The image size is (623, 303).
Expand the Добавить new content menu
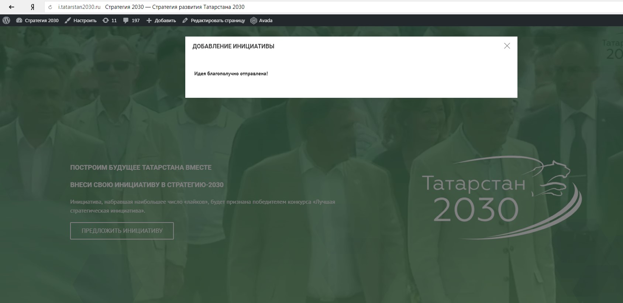[x=161, y=20]
